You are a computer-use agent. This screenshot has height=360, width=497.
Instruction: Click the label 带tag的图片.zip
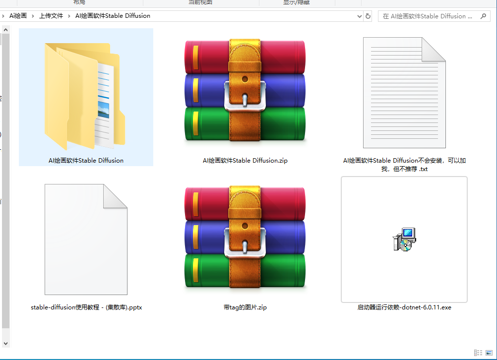pyautogui.click(x=245, y=307)
